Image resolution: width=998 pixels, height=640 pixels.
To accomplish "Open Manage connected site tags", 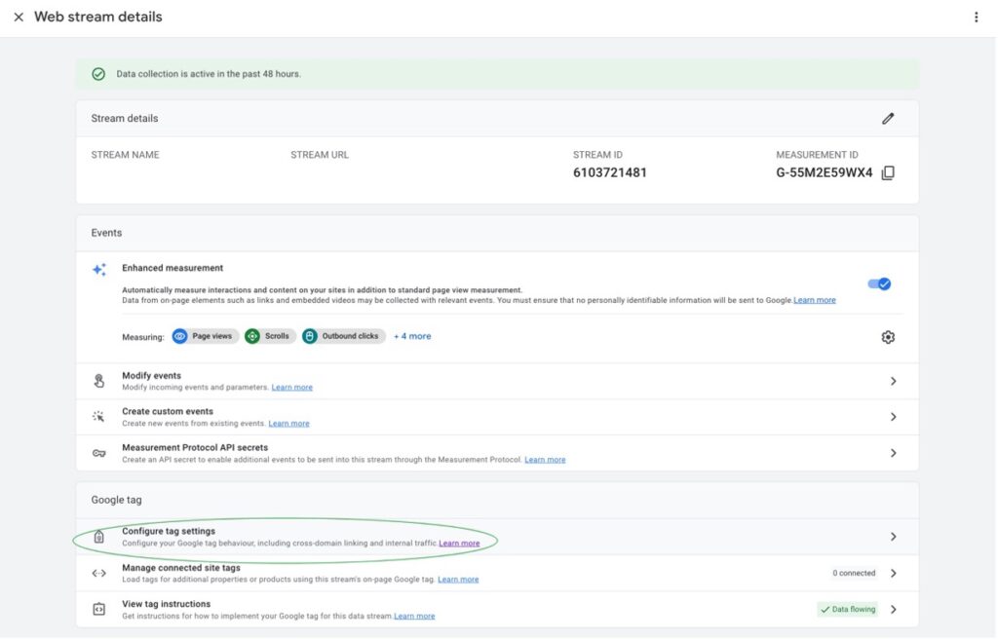I will tap(893, 573).
